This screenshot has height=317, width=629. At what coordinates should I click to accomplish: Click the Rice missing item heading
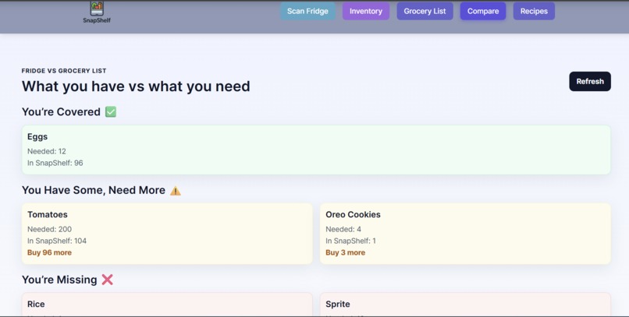coord(36,305)
